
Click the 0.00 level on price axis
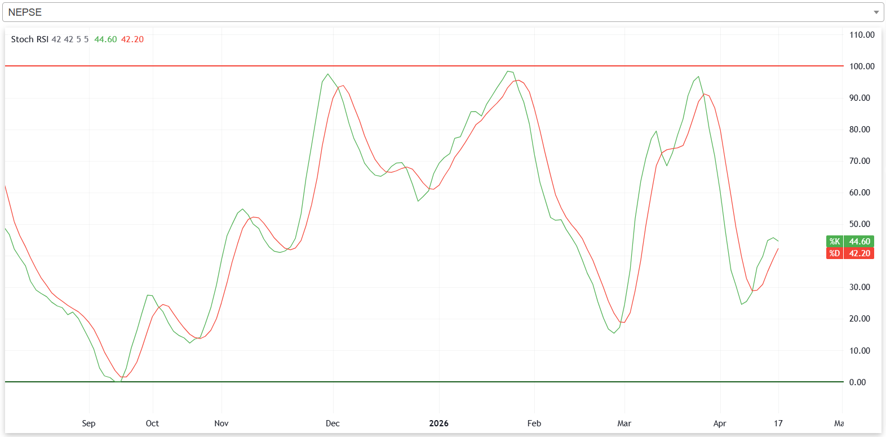[857, 382]
